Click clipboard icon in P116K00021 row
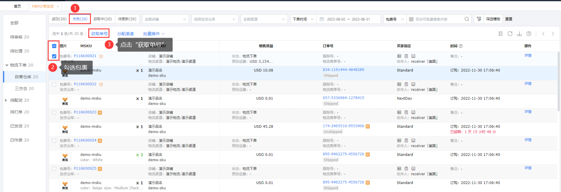Screen dimensions: 561x192 point(406,56)
